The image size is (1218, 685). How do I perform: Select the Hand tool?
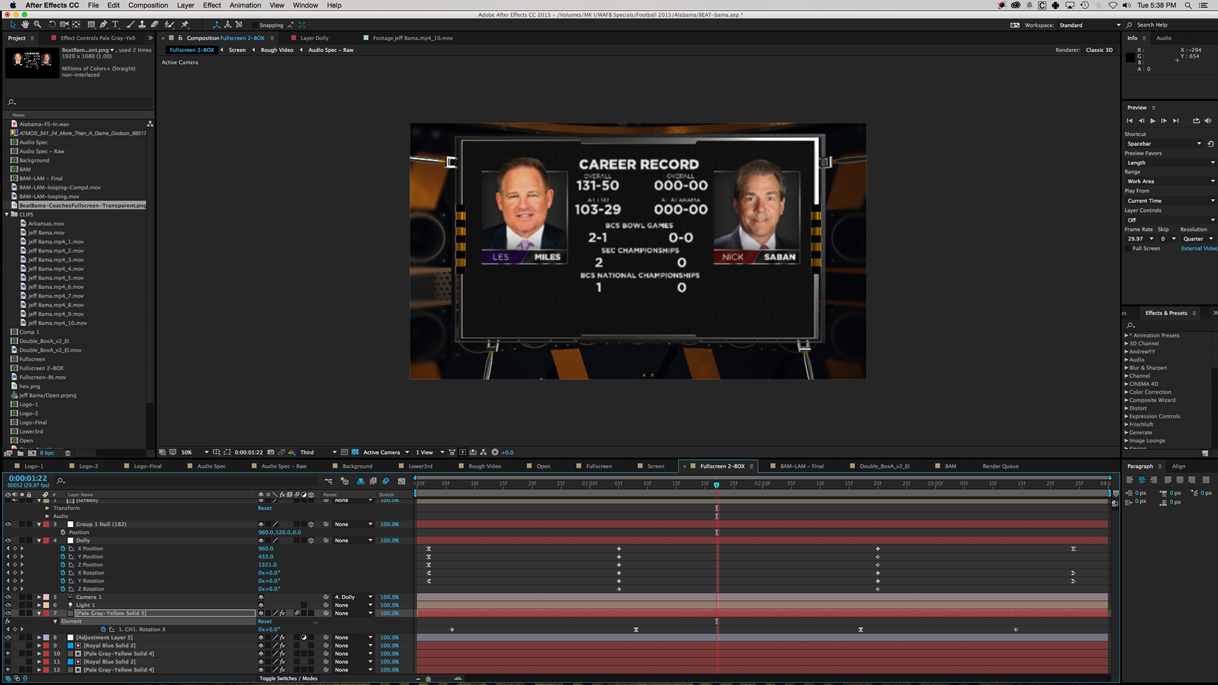[x=25, y=25]
